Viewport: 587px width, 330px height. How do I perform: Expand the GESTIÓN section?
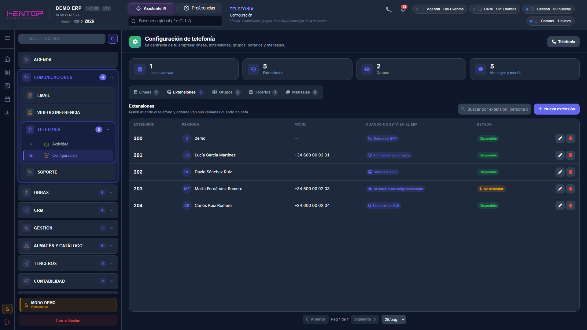pos(111,228)
